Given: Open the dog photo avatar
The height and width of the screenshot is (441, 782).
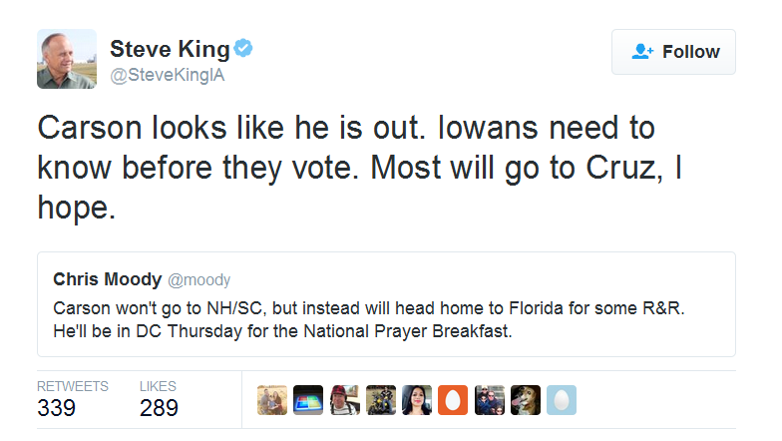Looking at the screenshot, I should pos(526,400).
